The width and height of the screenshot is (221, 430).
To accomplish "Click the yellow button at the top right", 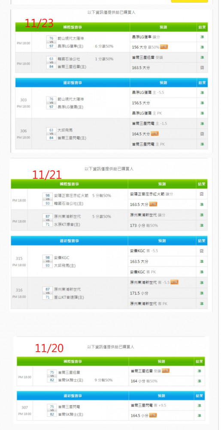I will [x=189, y=1].
